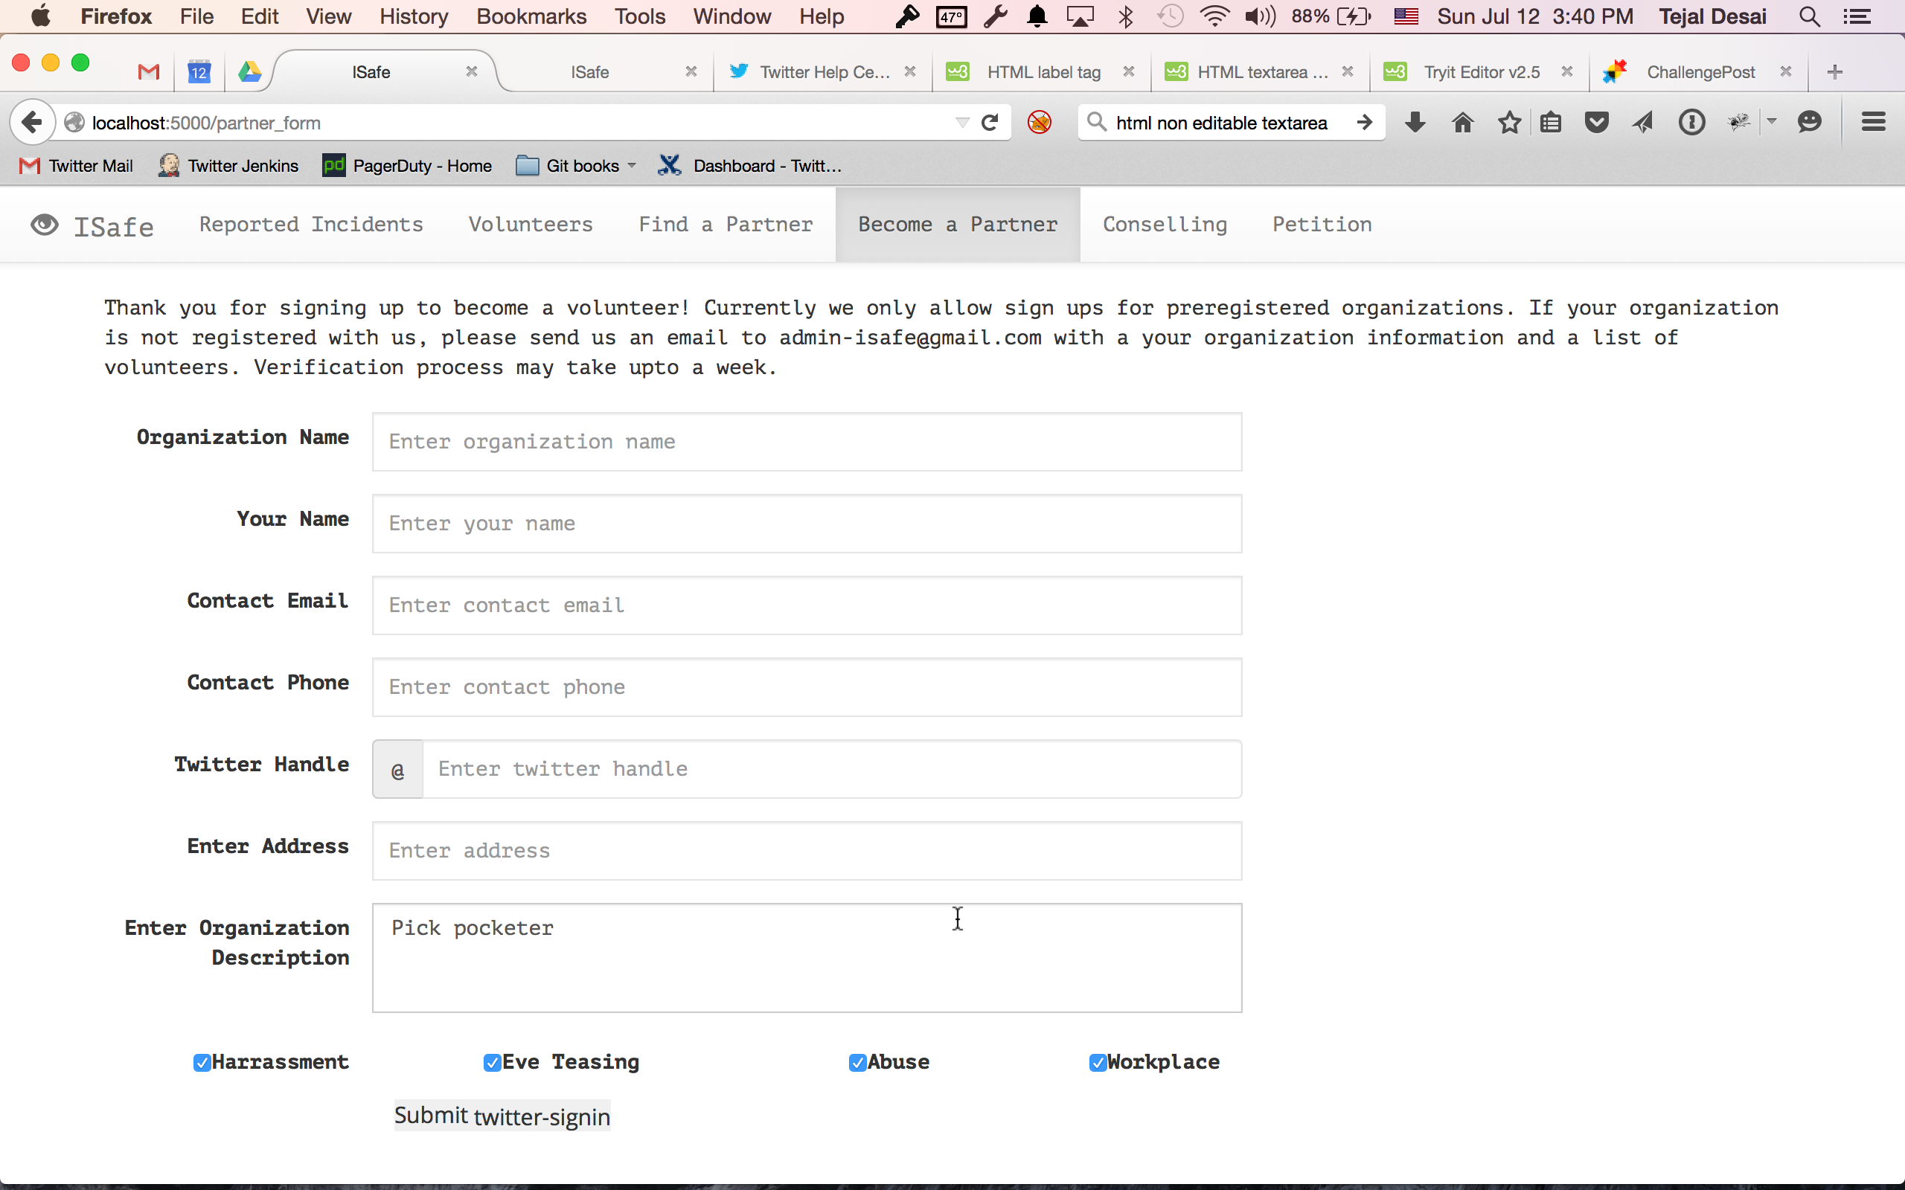Click the Submit twitter-signin button
The image size is (1905, 1190).
(502, 1115)
